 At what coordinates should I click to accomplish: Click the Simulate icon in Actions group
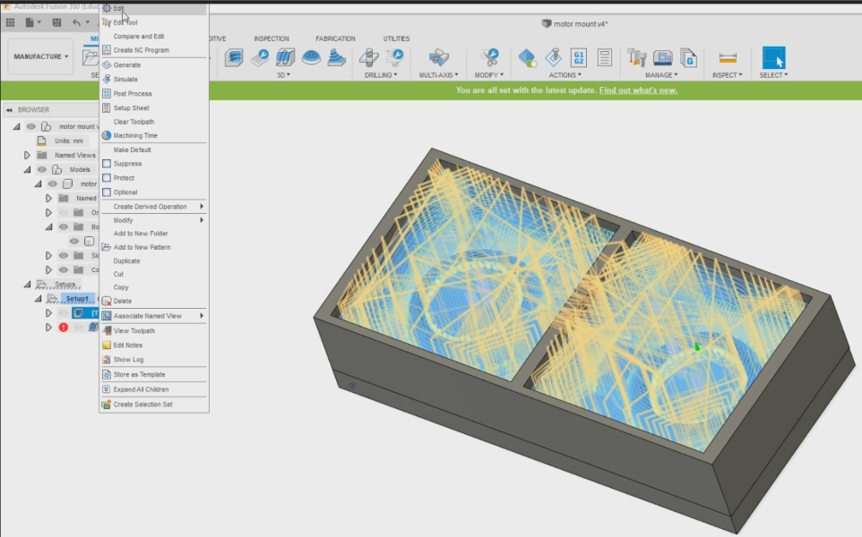click(x=554, y=57)
